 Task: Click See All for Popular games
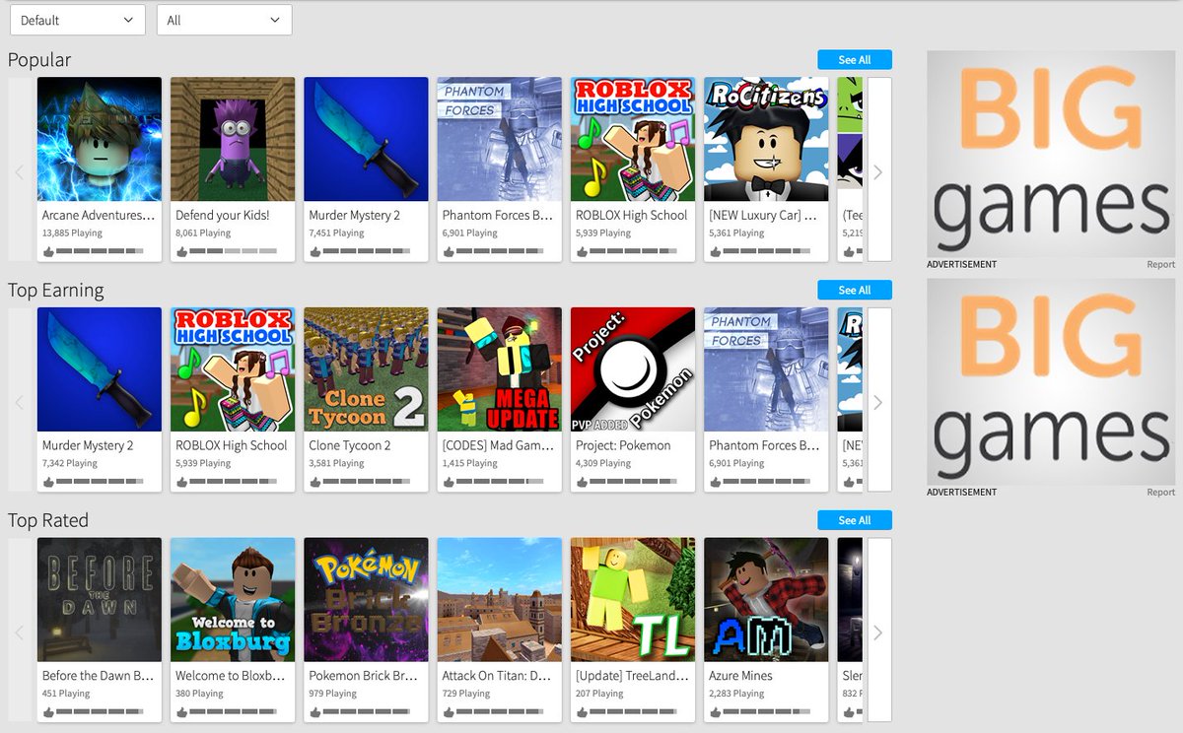click(855, 60)
